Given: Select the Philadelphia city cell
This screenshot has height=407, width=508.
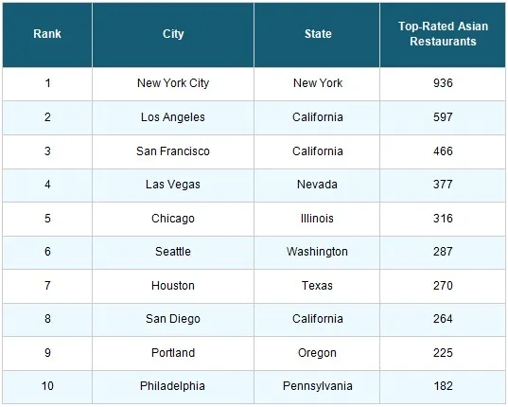Looking at the screenshot, I should click(173, 386).
